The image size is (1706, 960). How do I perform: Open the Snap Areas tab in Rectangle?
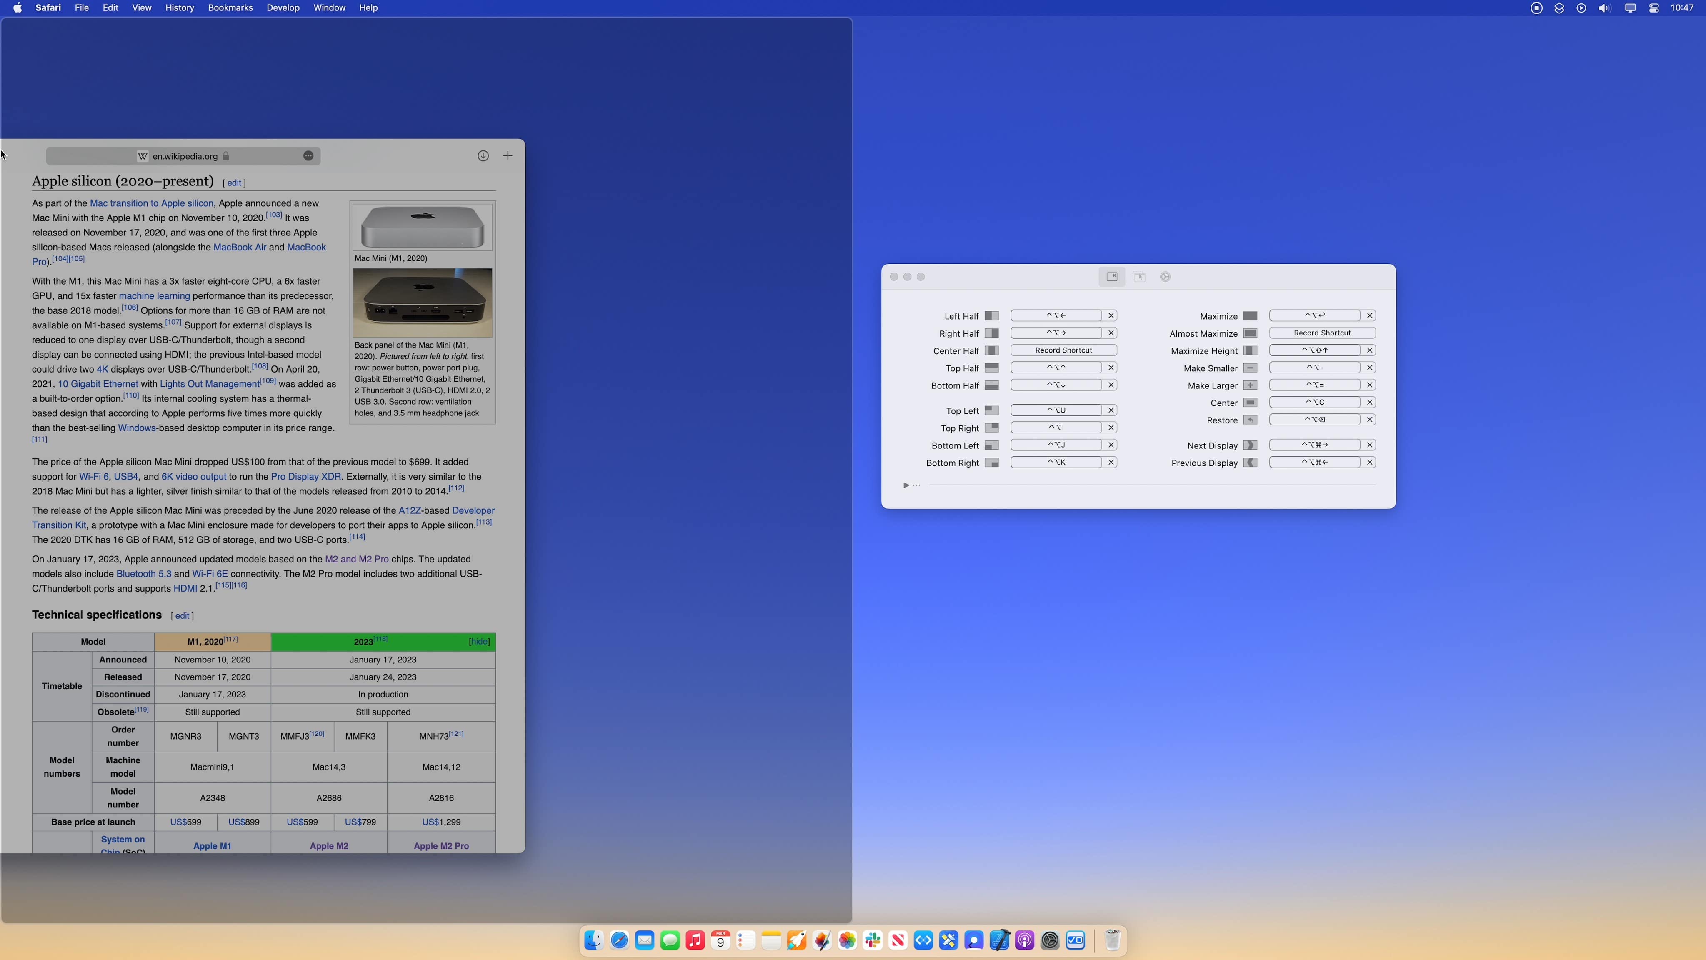(1139, 277)
